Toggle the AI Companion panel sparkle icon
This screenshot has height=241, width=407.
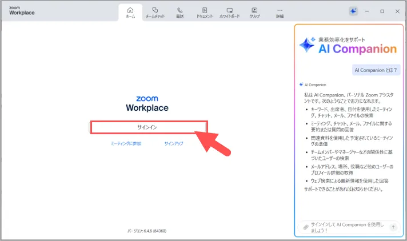click(353, 11)
